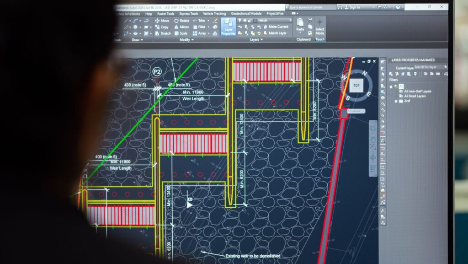Open the Express Tools ribbon tab
This screenshot has width=468, height=264.
click(188, 14)
